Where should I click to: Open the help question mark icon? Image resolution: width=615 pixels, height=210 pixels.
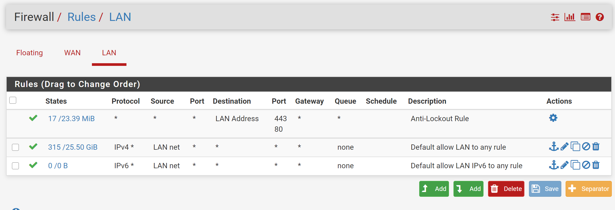[600, 17]
